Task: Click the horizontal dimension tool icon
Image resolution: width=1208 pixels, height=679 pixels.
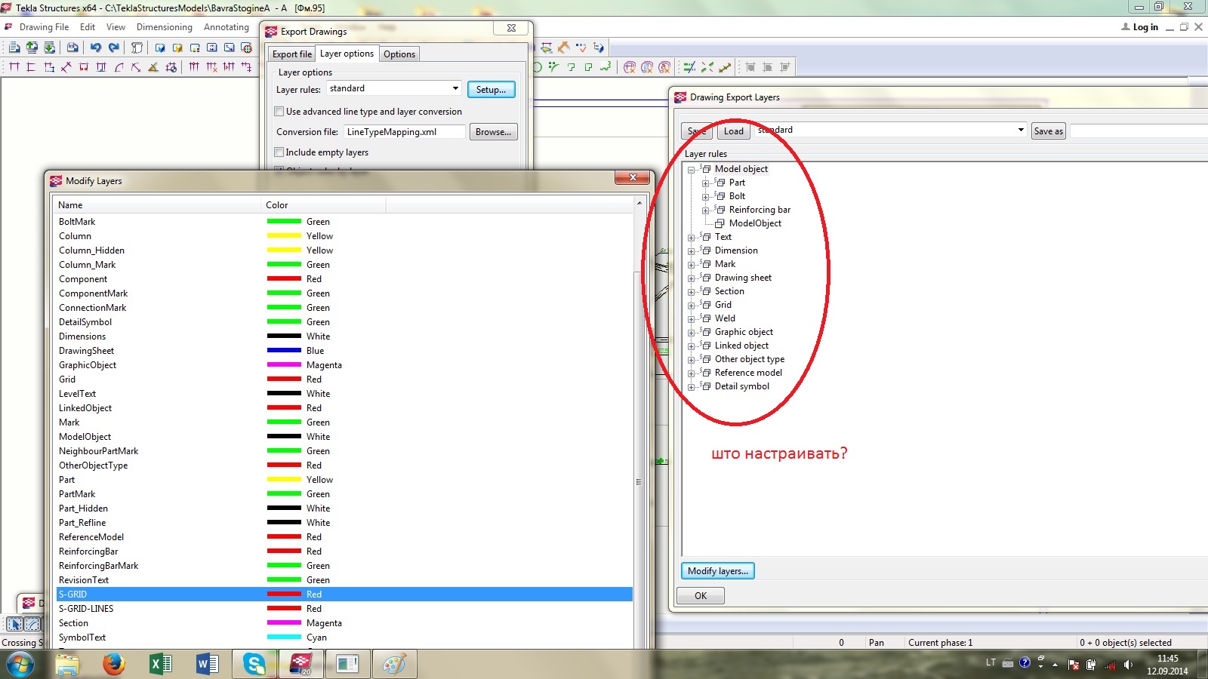Action: [14, 67]
